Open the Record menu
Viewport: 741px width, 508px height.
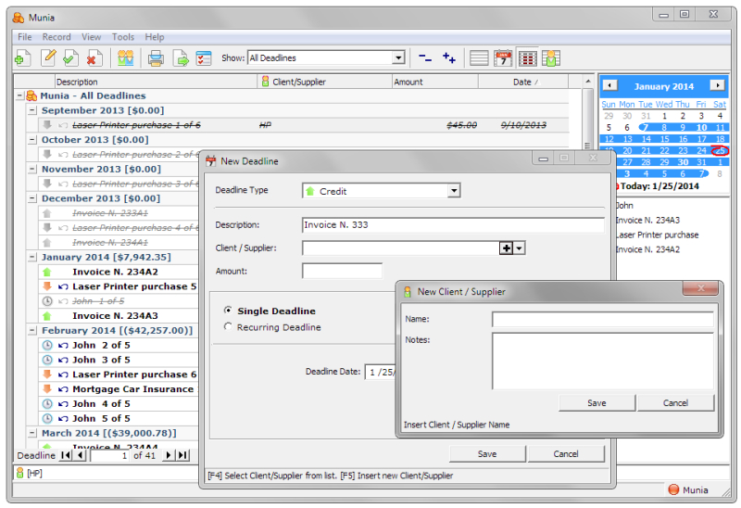[x=57, y=37]
